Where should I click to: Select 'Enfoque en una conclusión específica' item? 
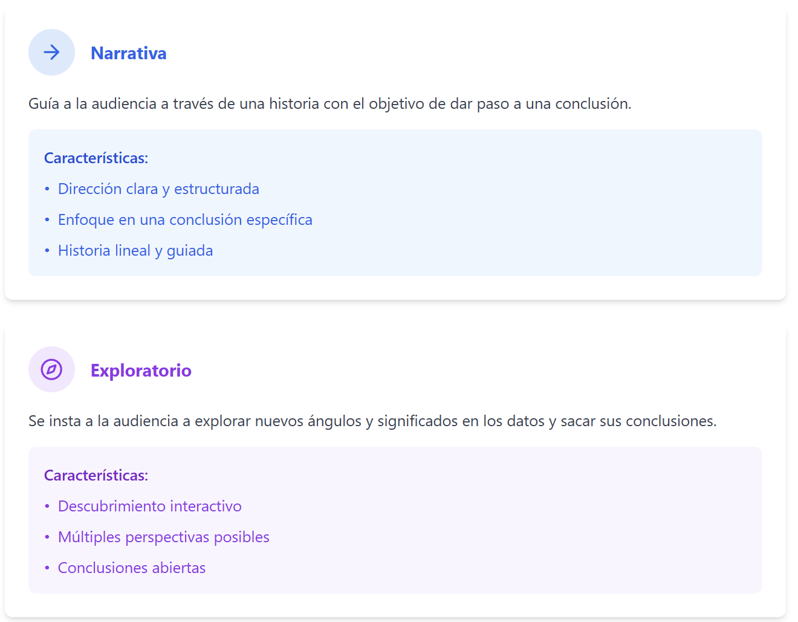pos(185,220)
